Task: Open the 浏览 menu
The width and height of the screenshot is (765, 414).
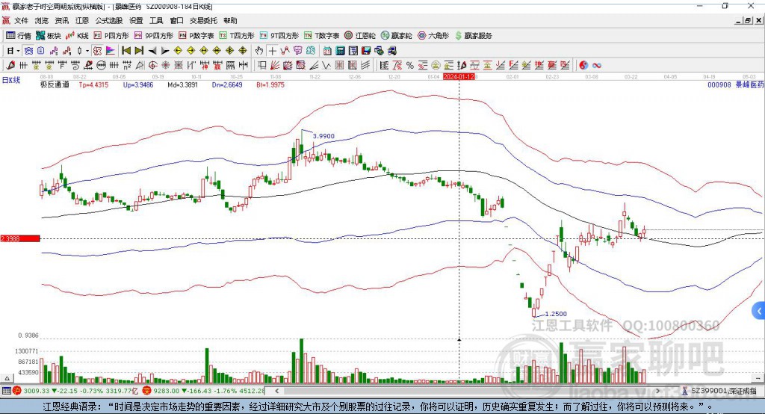Action: pyautogui.click(x=42, y=20)
